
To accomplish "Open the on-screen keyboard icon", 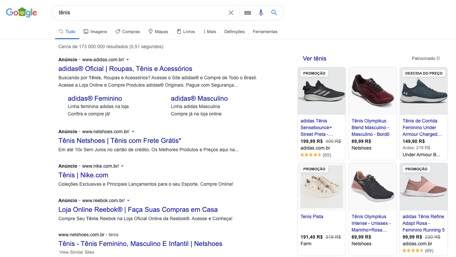I will click(x=247, y=12).
